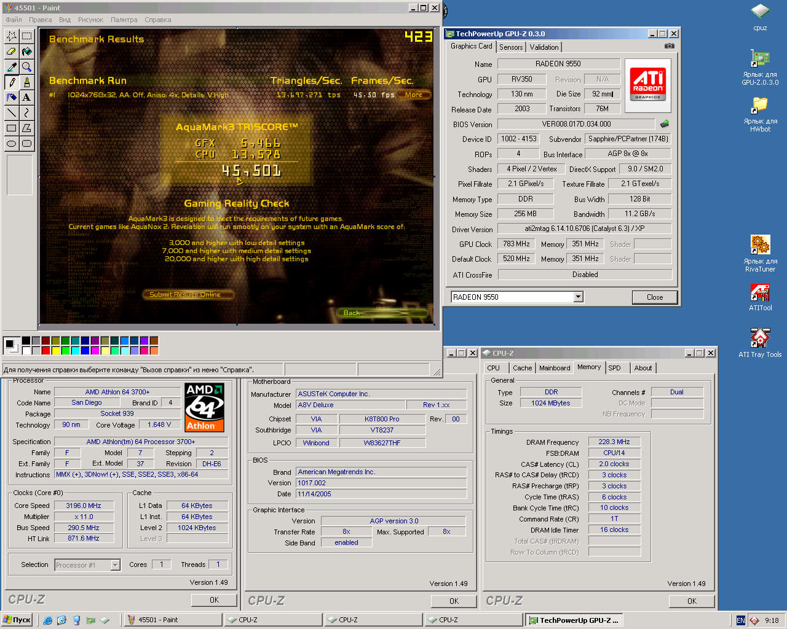Click the A8V Deluxe model value
Screen dimensions: 787x629
click(350, 405)
